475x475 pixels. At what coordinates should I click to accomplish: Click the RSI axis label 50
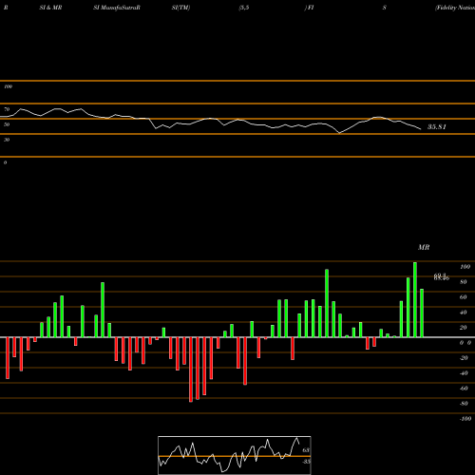(7, 124)
